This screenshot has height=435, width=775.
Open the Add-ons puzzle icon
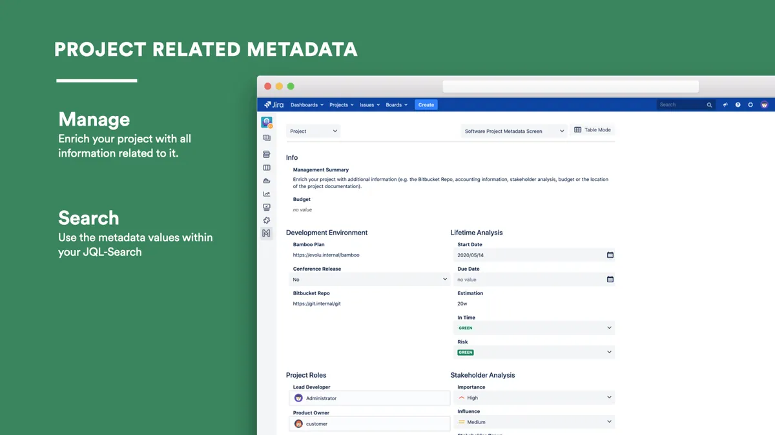pyautogui.click(x=267, y=220)
